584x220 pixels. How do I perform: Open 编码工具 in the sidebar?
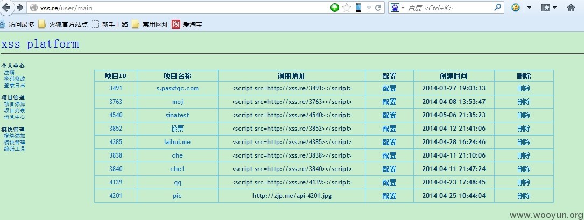15,149
